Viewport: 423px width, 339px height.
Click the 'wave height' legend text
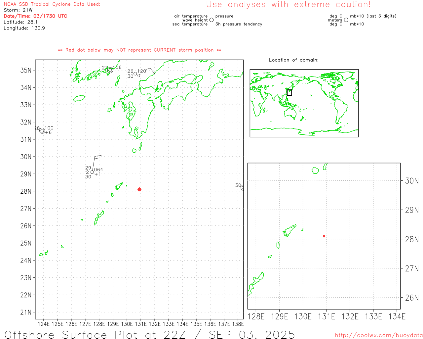[195, 20]
